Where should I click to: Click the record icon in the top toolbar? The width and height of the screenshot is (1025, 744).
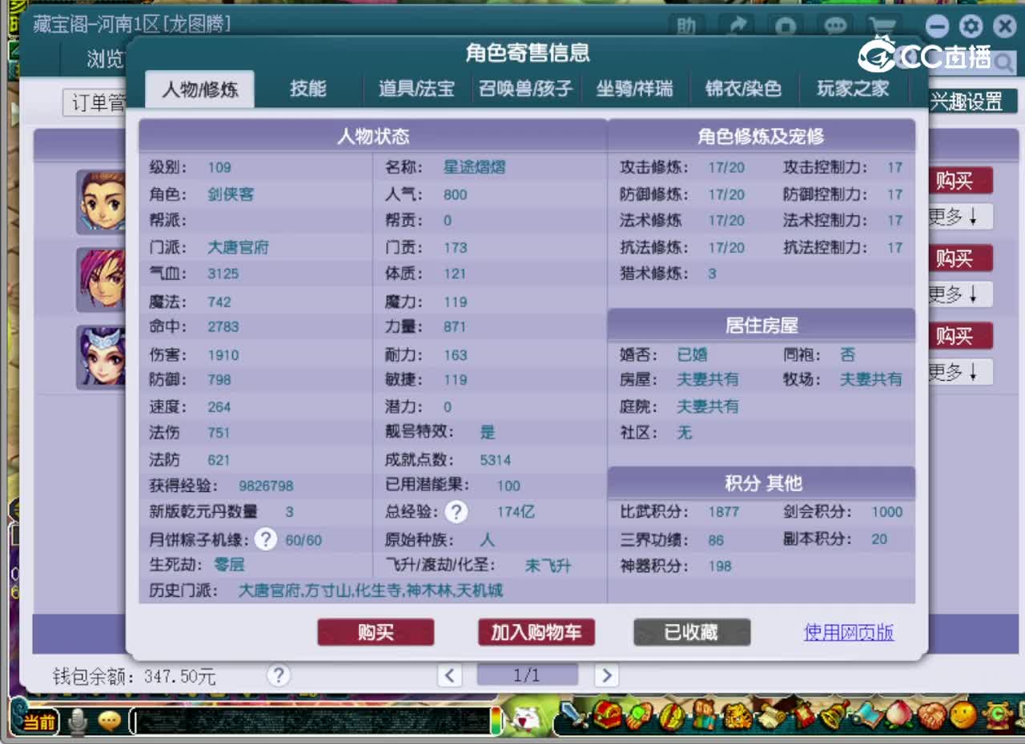786,26
